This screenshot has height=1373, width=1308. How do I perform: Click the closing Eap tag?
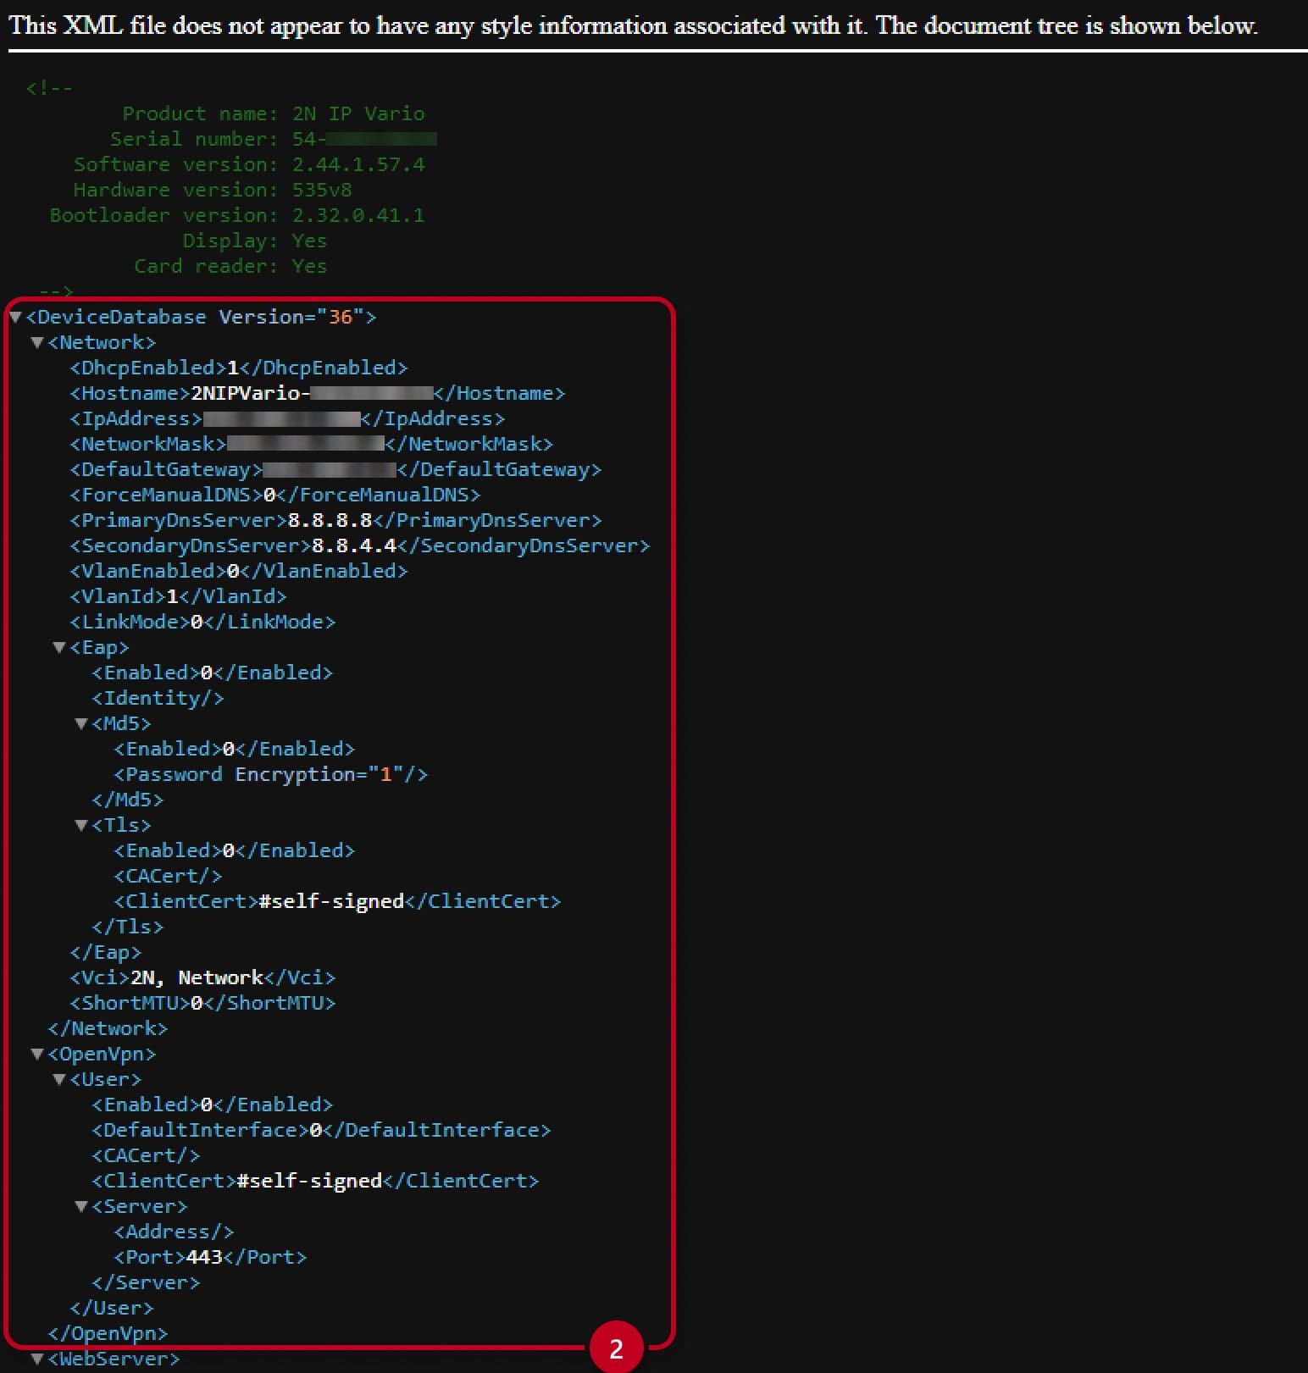(105, 952)
